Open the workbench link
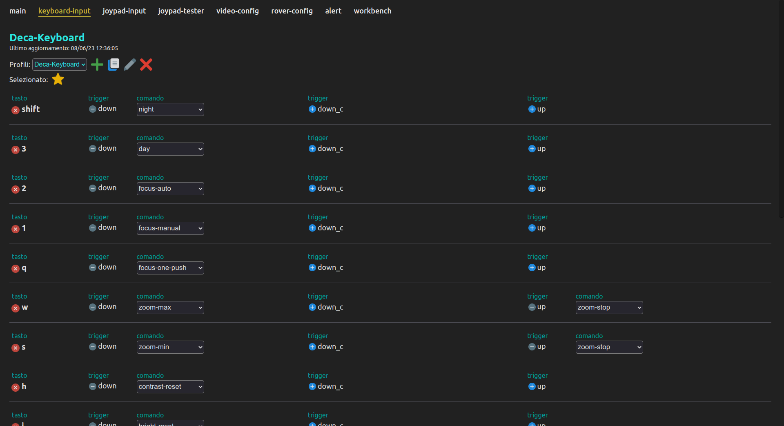784x426 pixels. (x=372, y=11)
